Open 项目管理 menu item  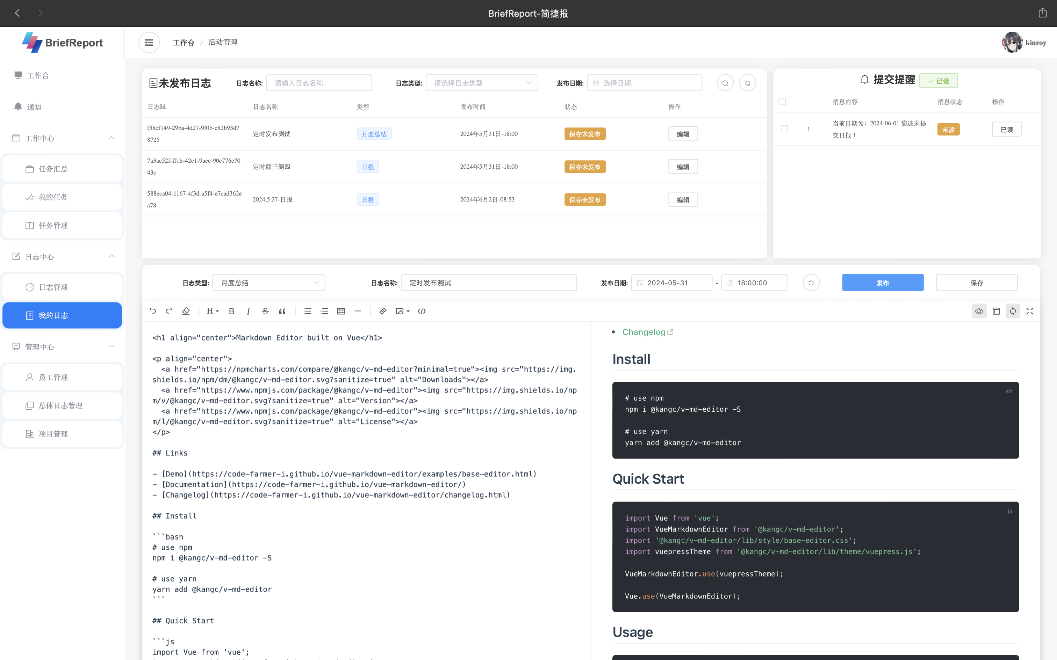pyautogui.click(x=63, y=433)
